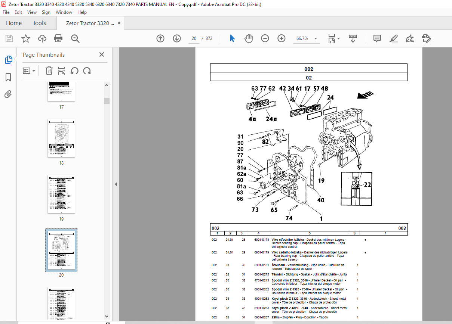Activate the hand pan tool

tap(249, 38)
